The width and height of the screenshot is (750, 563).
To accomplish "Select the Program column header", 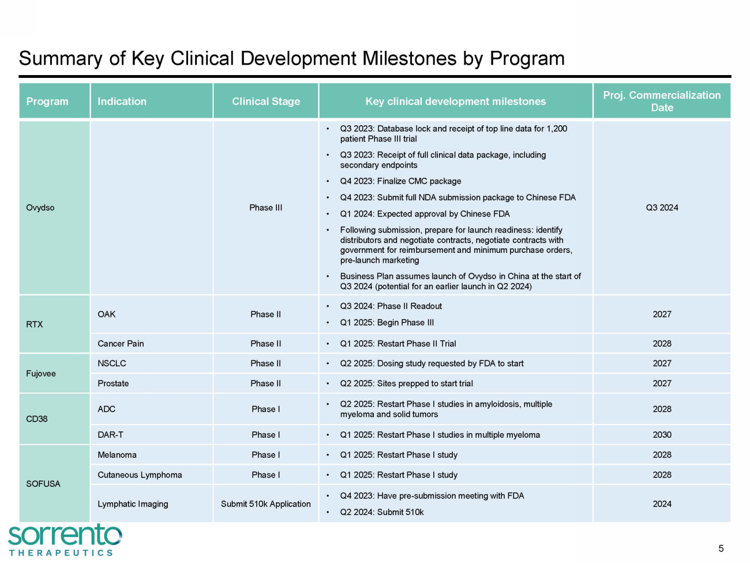I will pyautogui.click(x=47, y=102).
